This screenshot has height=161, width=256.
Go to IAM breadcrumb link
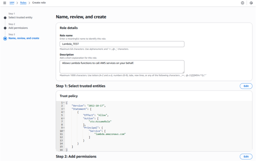tap(12, 3)
